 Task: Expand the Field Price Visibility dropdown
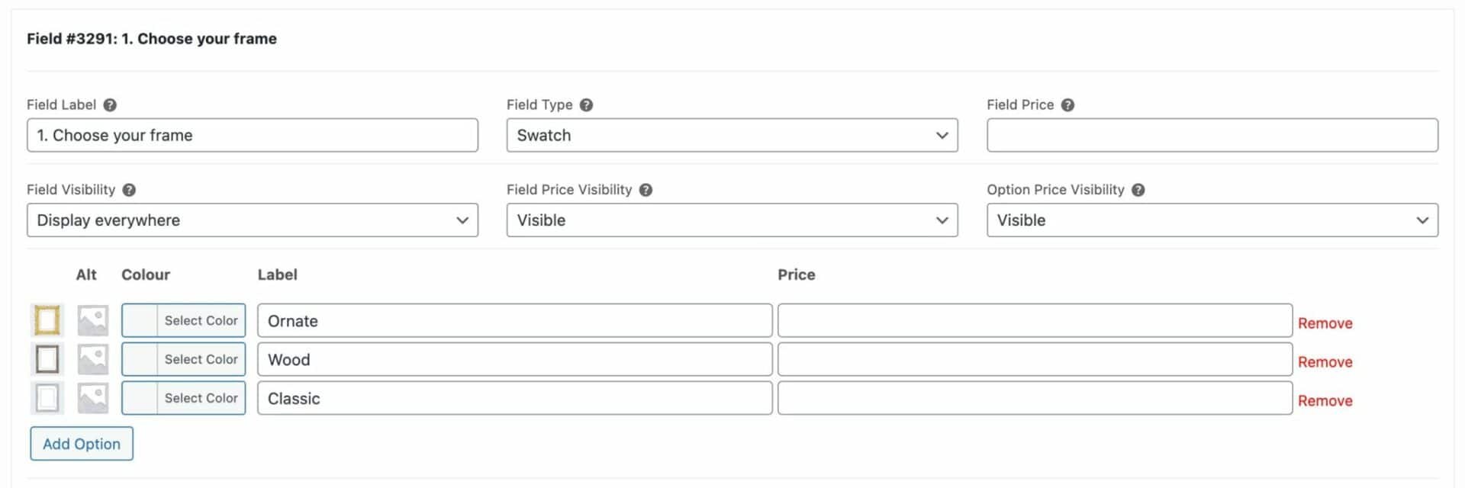[x=732, y=220]
